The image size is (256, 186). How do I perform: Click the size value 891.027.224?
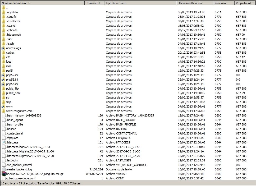pos(94,174)
